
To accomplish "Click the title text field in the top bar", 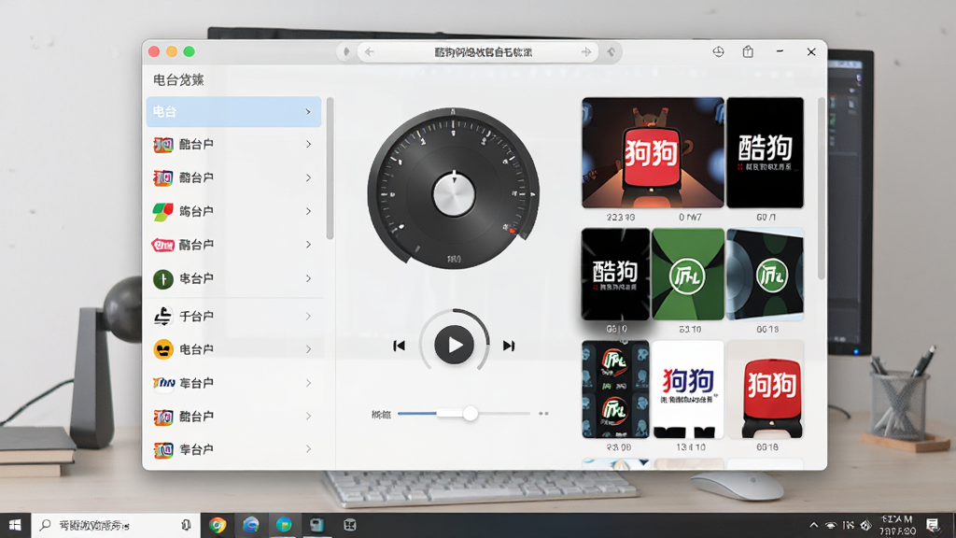I will coord(479,52).
